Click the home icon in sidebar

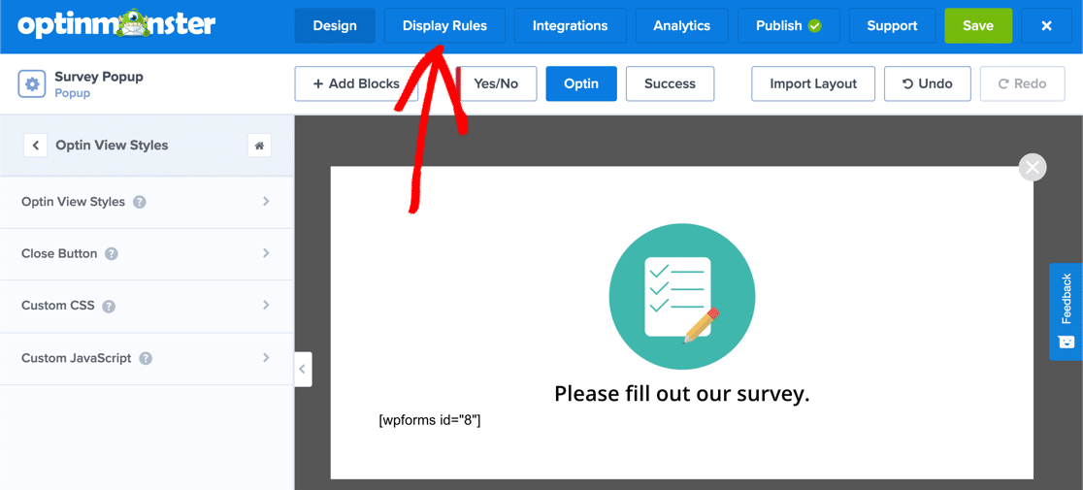pos(259,146)
